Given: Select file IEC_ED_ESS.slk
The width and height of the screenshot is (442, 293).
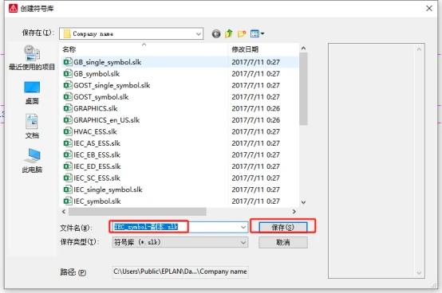Looking at the screenshot, I should click(97, 166).
